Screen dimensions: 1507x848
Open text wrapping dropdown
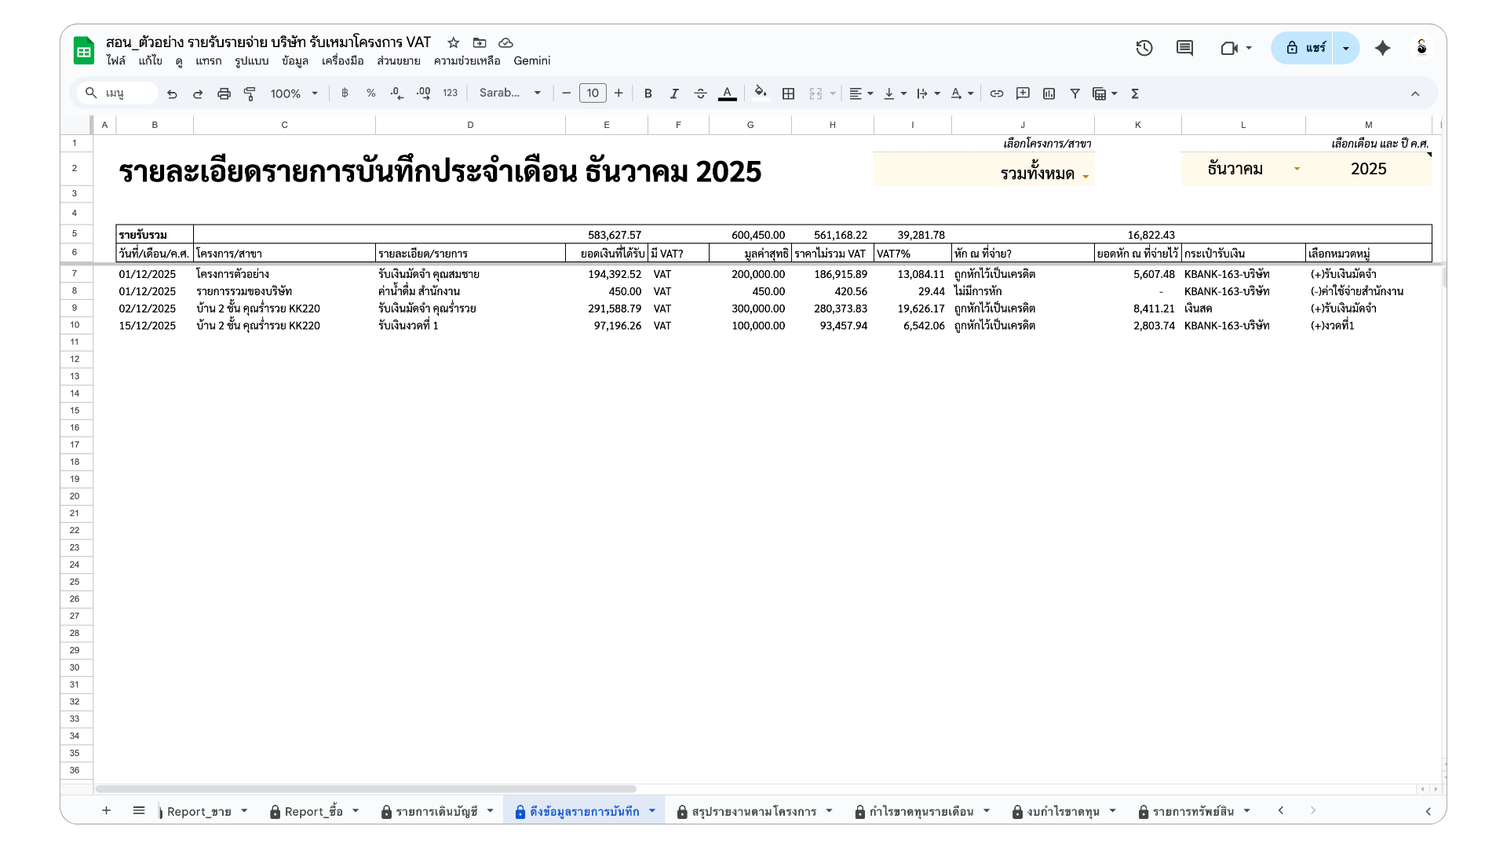point(929,93)
